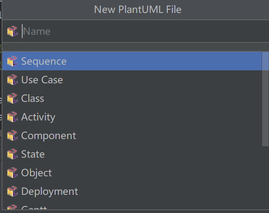The height and width of the screenshot is (213, 269).
Task: Choose the Use Case diagram type
Action: [132, 80]
